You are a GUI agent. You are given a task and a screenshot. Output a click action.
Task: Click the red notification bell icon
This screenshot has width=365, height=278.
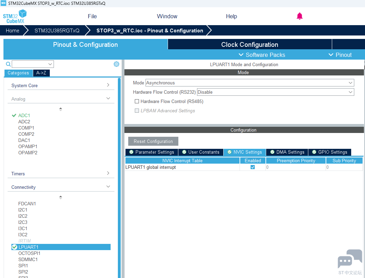pos(300,16)
